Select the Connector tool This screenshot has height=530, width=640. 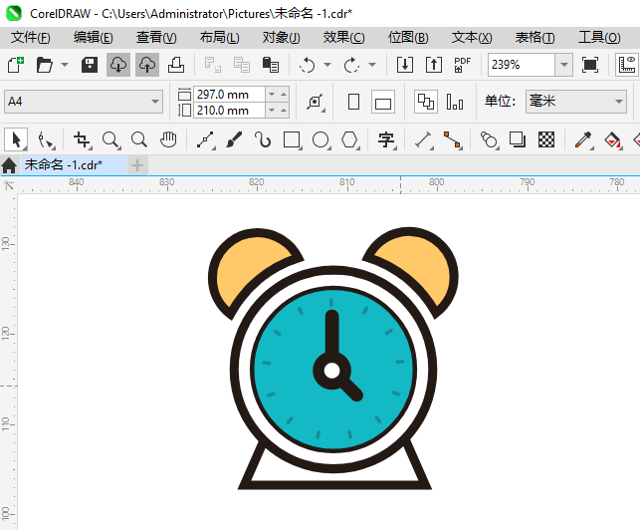(453, 139)
